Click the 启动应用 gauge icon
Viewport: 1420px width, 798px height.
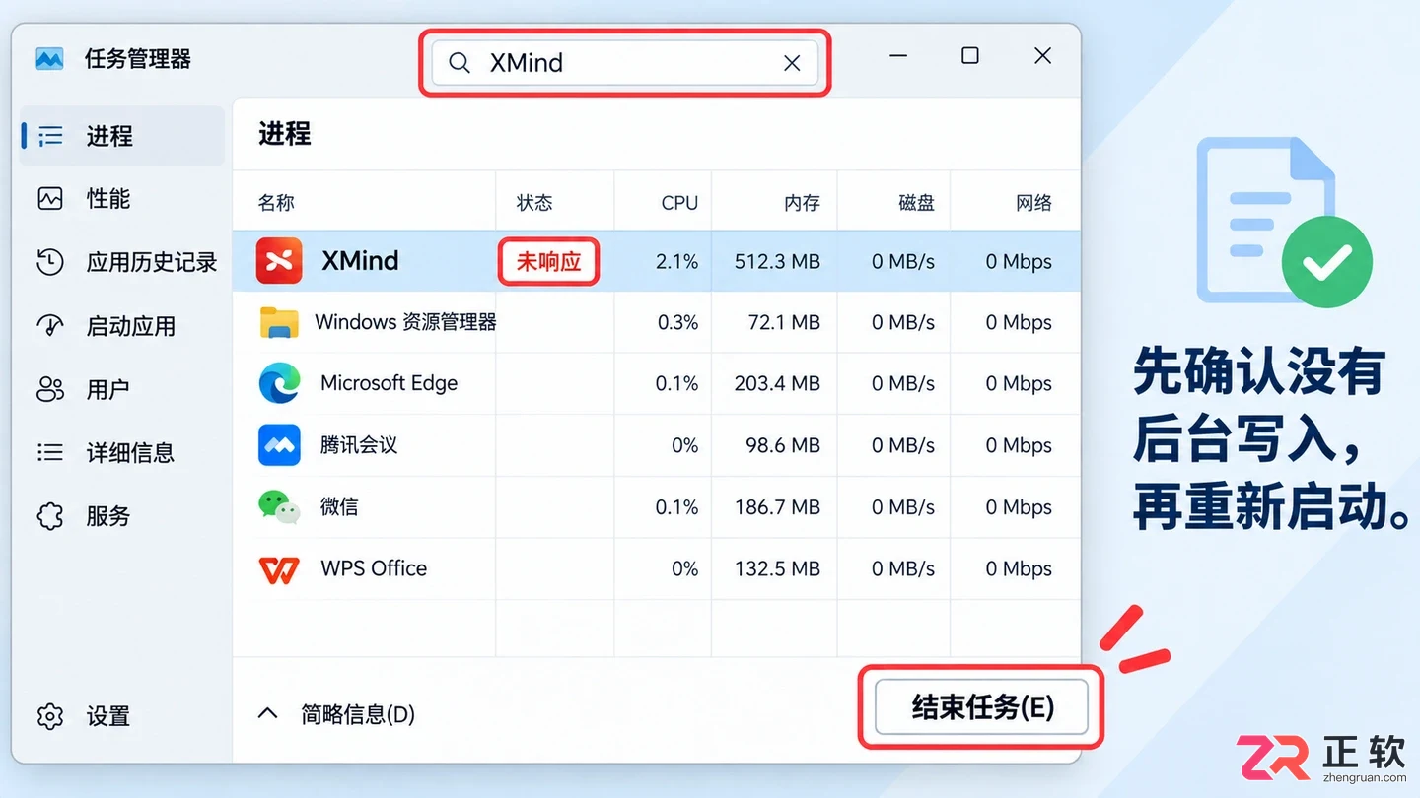(50, 325)
